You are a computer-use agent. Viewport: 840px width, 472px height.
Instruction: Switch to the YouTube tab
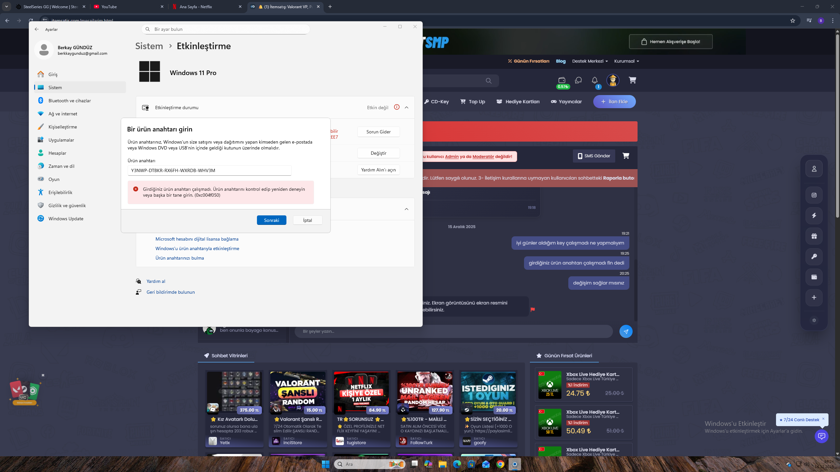click(129, 7)
